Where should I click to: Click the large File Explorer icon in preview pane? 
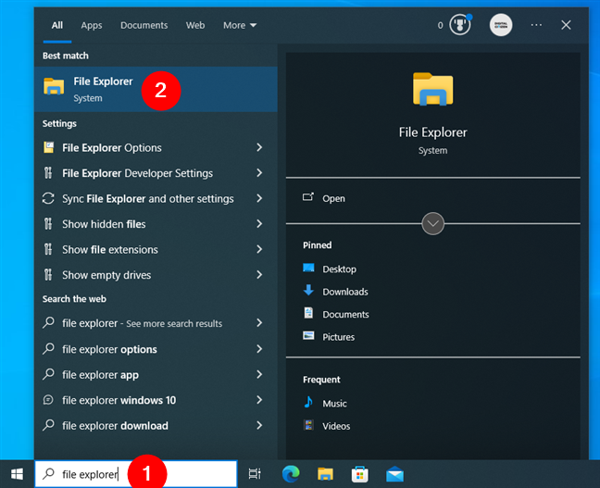pyautogui.click(x=432, y=89)
